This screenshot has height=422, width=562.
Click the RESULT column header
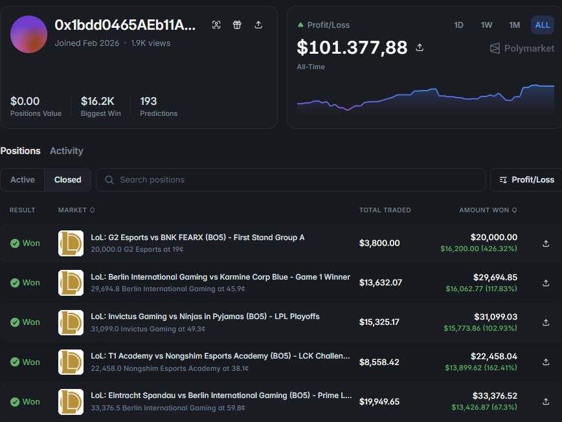(22, 210)
